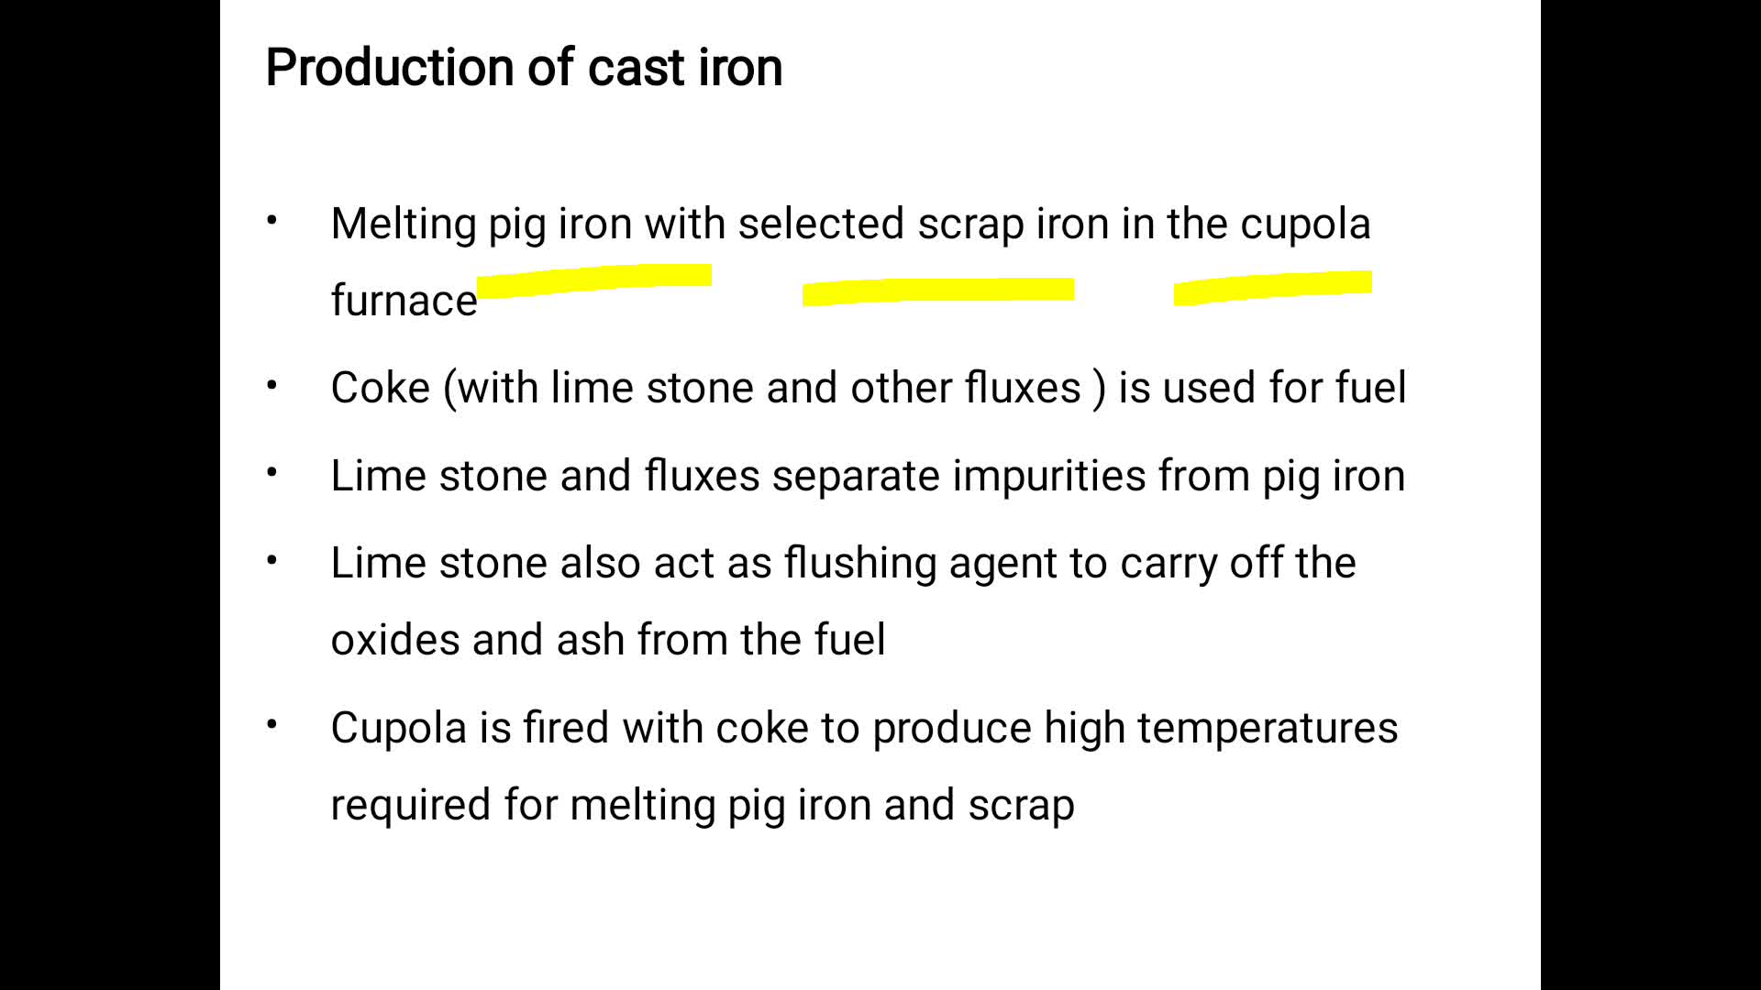This screenshot has width=1761, height=990.
Task: Click the word 'flushing' in fourth bullet
Action: point(860,564)
